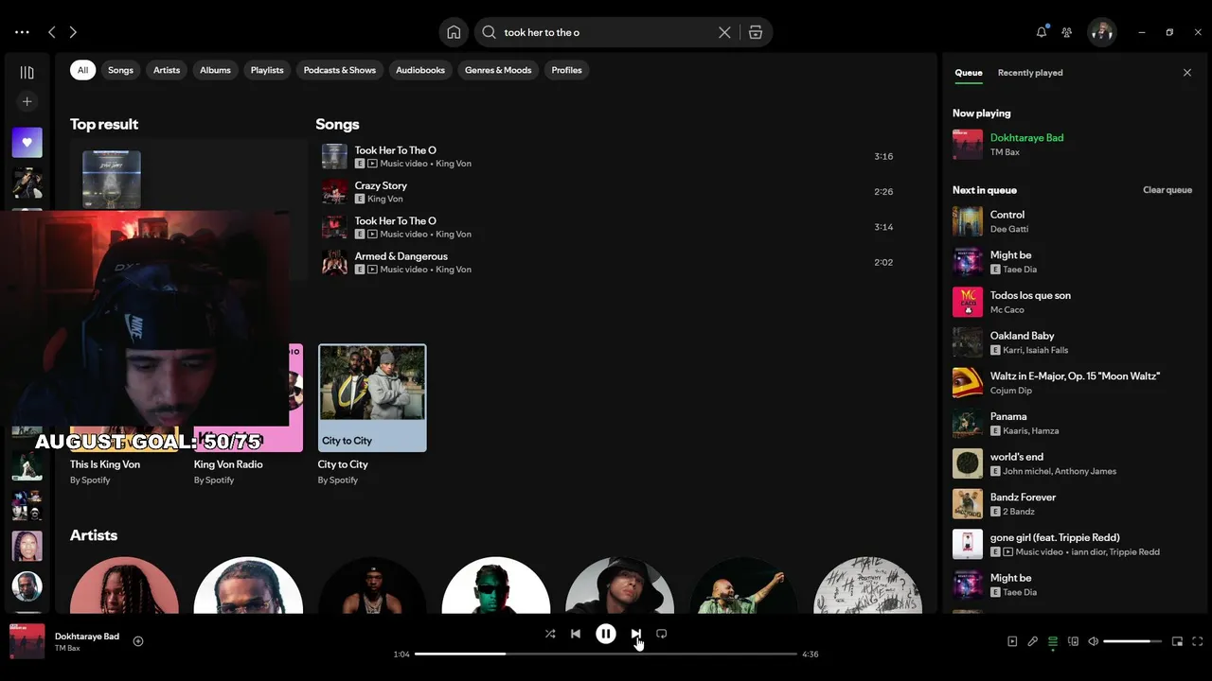Open Friend Activity icon
The width and height of the screenshot is (1212, 681).
tap(1067, 32)
